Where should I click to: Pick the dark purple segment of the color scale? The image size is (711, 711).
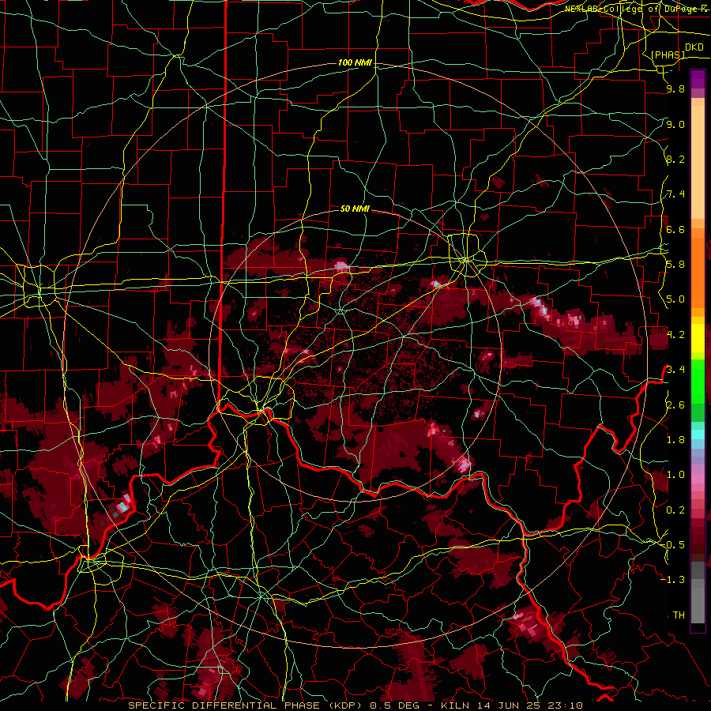[698, 79]
